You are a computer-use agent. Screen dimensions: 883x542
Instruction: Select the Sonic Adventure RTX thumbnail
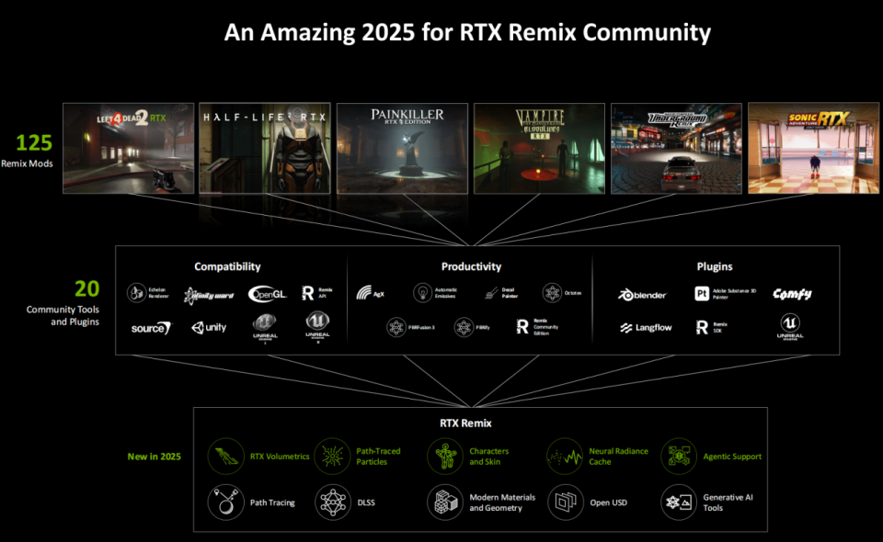point(813,148)
